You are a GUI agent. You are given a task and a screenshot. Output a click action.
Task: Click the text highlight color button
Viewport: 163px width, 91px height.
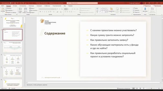point(58,12)
